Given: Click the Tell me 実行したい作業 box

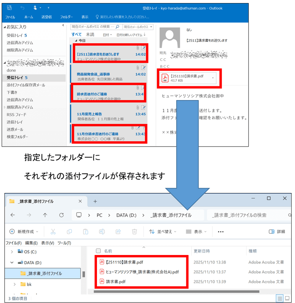Looking at the screenshot, I should 122,17.
